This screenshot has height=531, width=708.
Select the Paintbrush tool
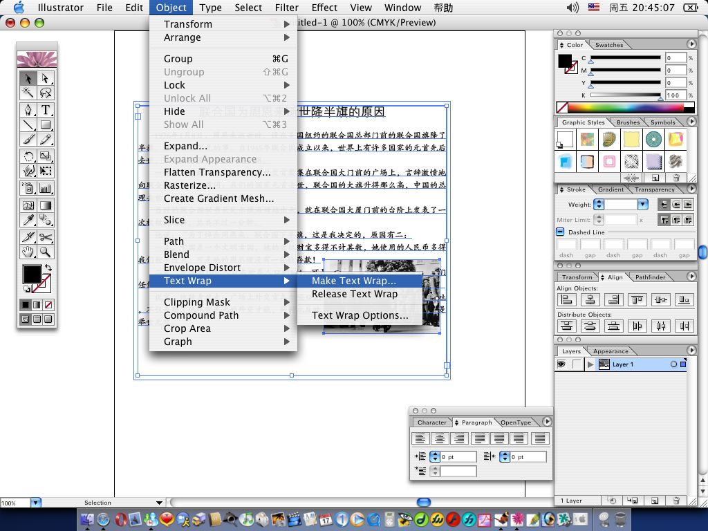(28, 139)
